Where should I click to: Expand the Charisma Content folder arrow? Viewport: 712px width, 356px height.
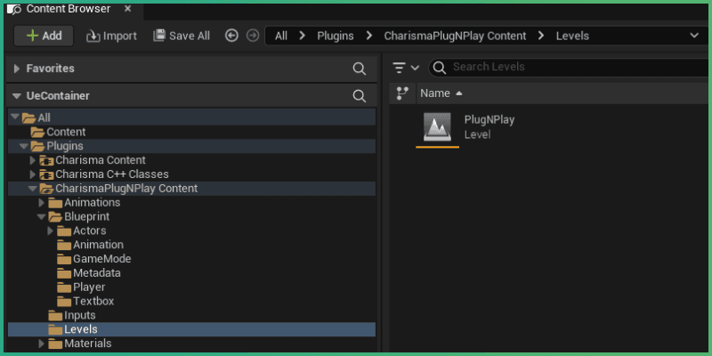tap(32, 160)
